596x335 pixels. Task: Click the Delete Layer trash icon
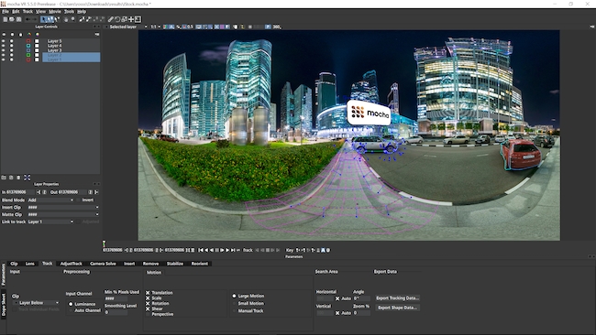click(18, 178)
